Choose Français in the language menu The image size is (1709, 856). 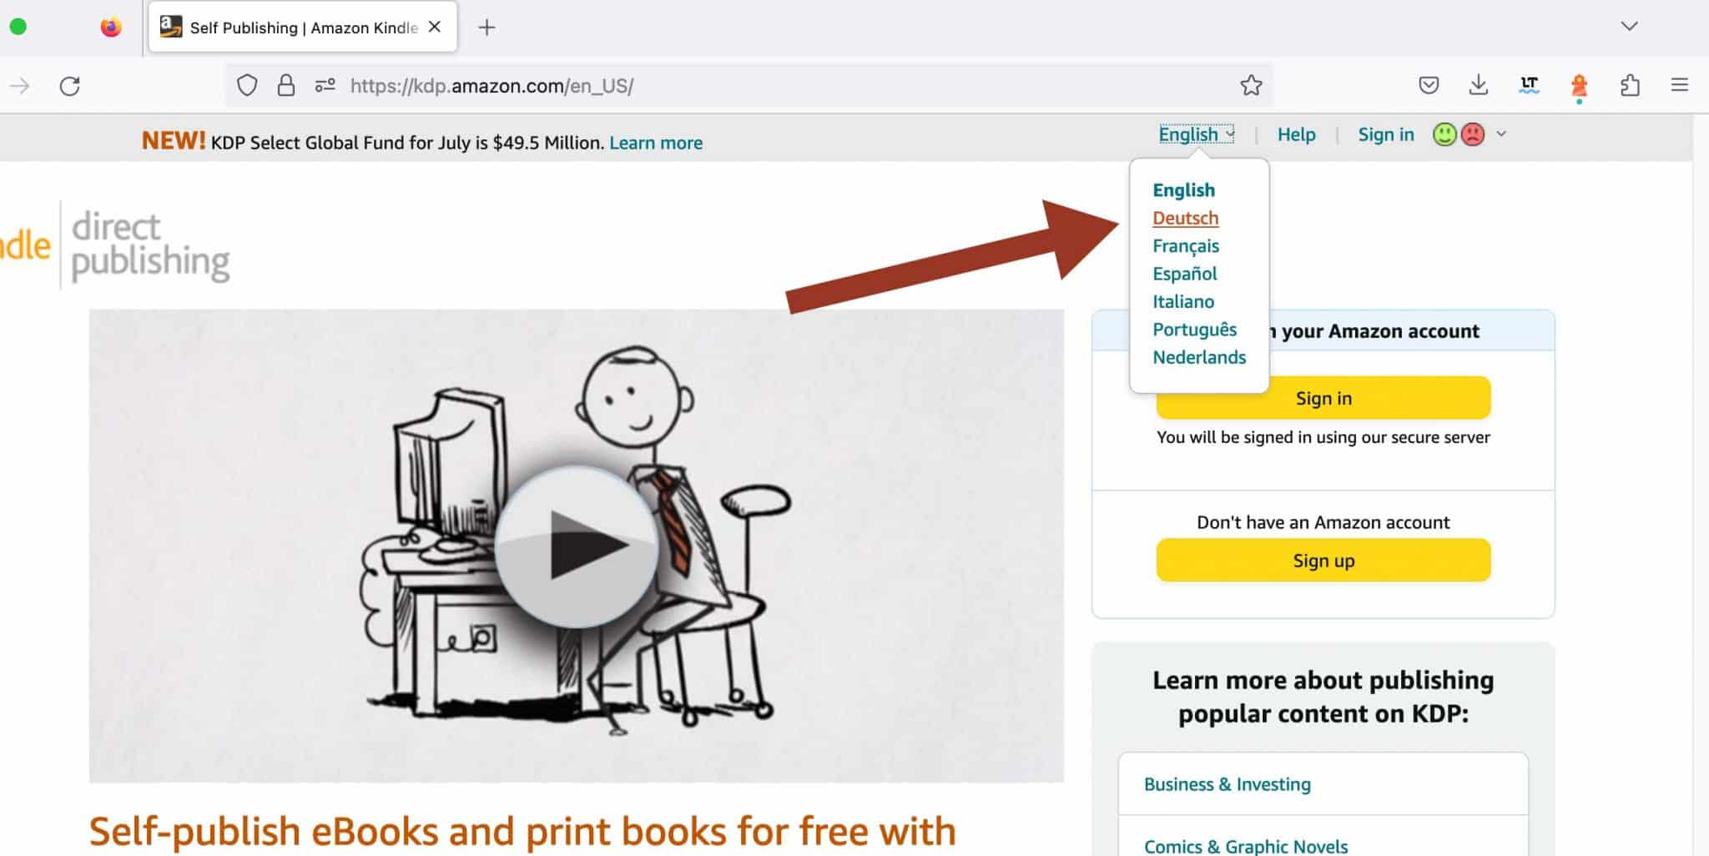pos(1186,246)
